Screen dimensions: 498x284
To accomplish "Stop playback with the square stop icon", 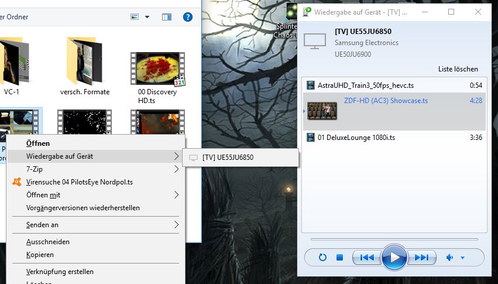I will (x=339, y=258).
